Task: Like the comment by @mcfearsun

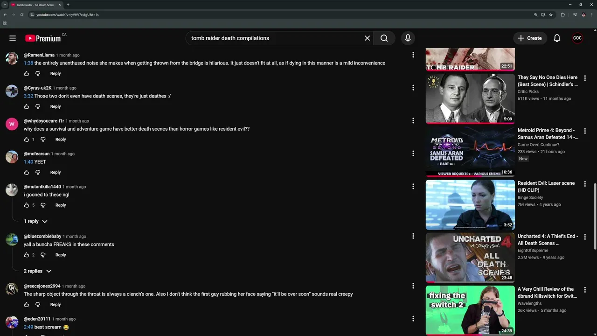Action: tap(27, 172)
